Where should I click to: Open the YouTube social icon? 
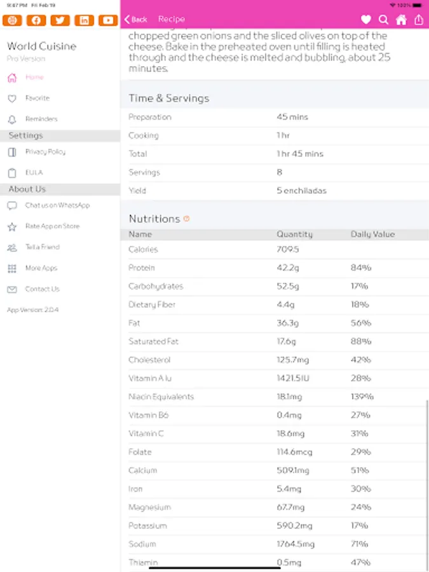click(x=109, y=20)
